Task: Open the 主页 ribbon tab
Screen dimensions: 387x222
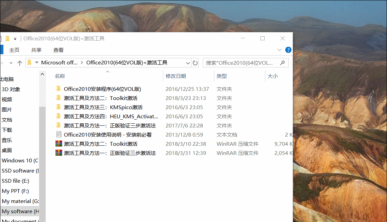Action: (14, 50)
